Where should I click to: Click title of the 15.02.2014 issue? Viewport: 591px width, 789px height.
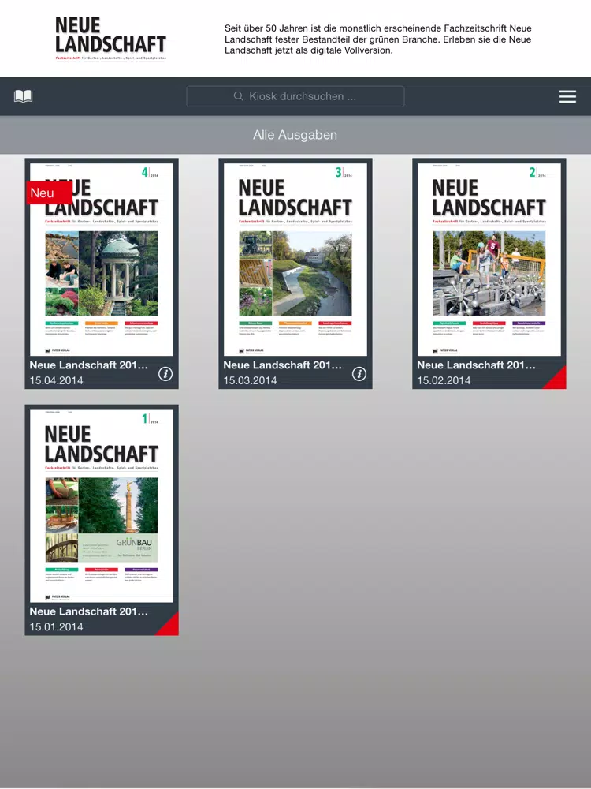pos(477,365)
